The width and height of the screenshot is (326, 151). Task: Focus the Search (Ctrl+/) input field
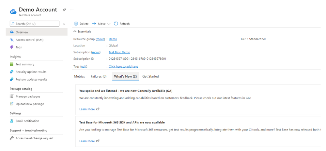click(35, 24)
